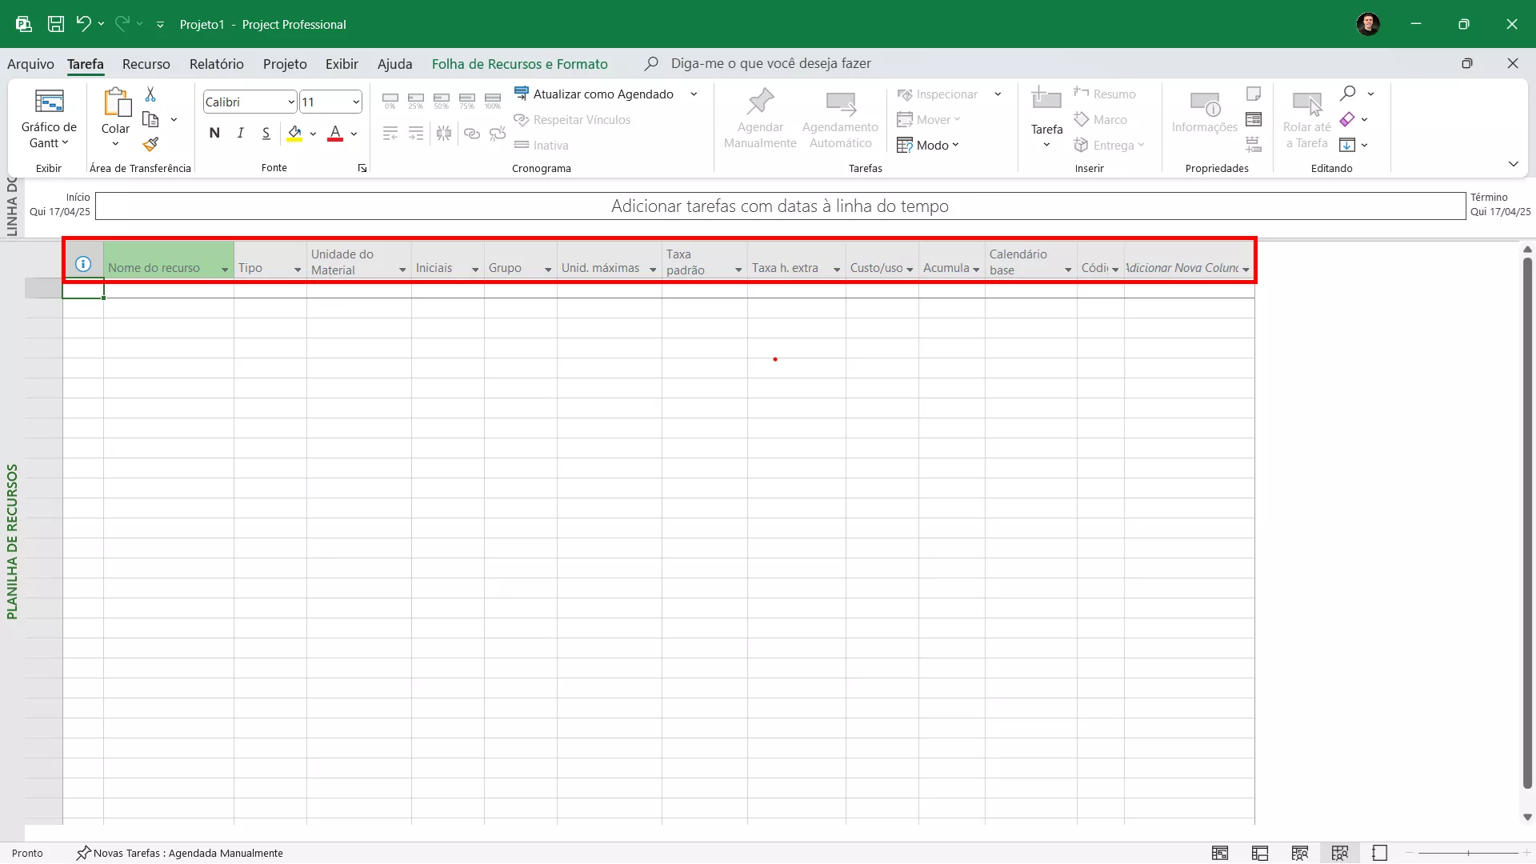This screenshot has height=864, width=1536.
Task: Click the Atualizar como Agendado icon
Action: click(522, 94)
